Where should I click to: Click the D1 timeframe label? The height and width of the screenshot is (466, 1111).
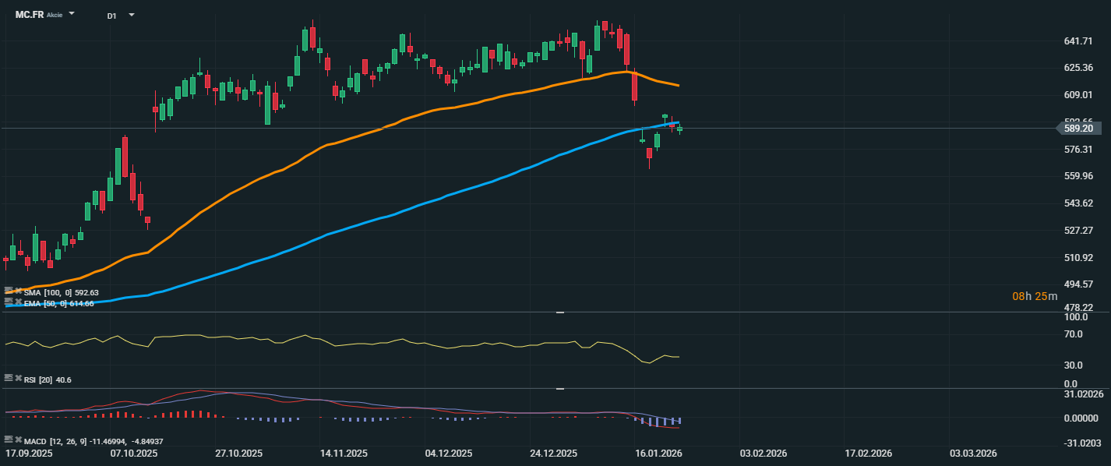pyautogui.click(x=112, y=15)
